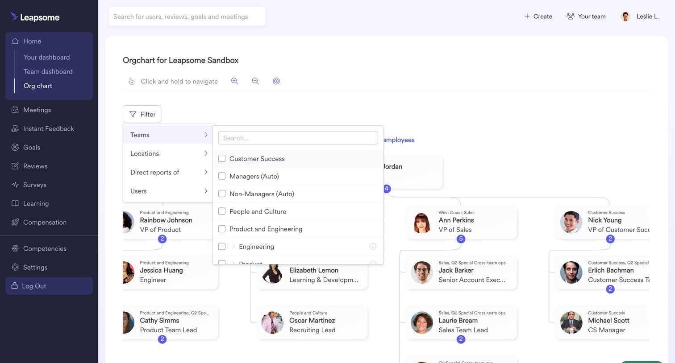
Task: Click Oscar Martinez's photo
Action: [272, 323]
